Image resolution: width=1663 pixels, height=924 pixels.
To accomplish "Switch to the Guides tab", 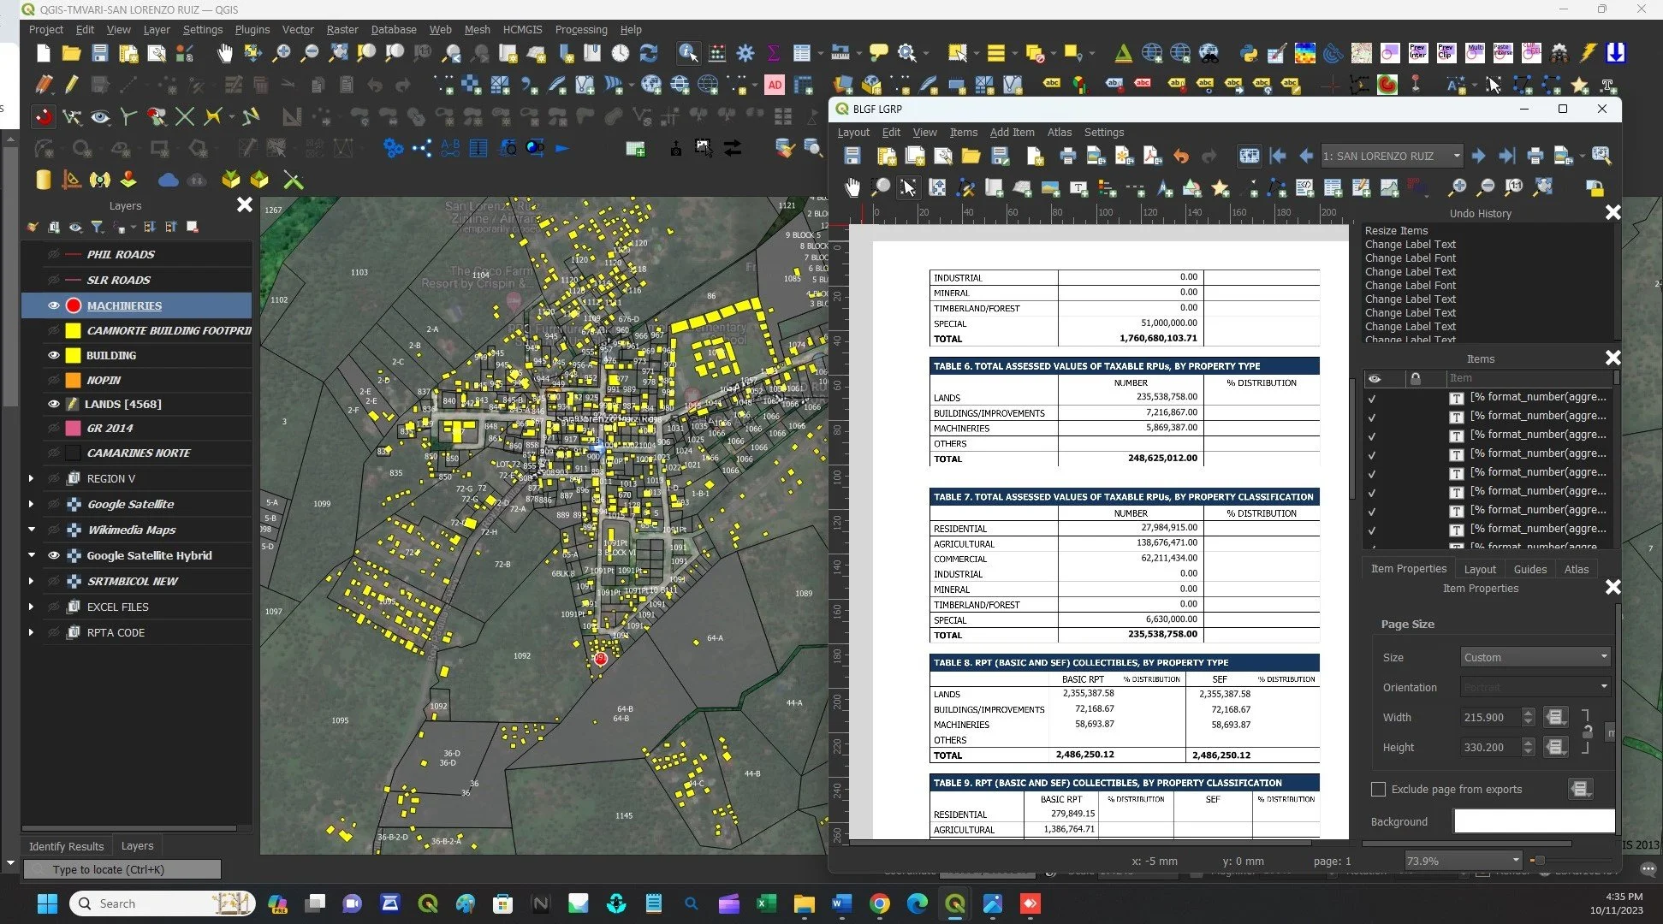I will coord(1529,569).
